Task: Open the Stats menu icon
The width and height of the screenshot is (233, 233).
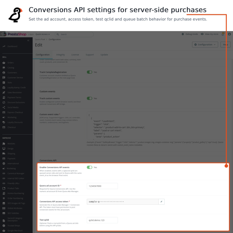Action: pos(4,82)
